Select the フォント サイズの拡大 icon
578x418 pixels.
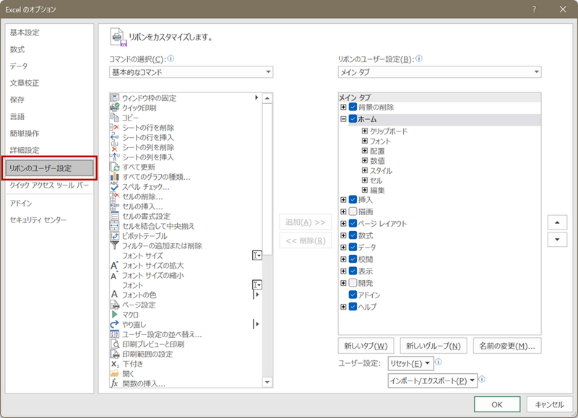coord(115,265)
